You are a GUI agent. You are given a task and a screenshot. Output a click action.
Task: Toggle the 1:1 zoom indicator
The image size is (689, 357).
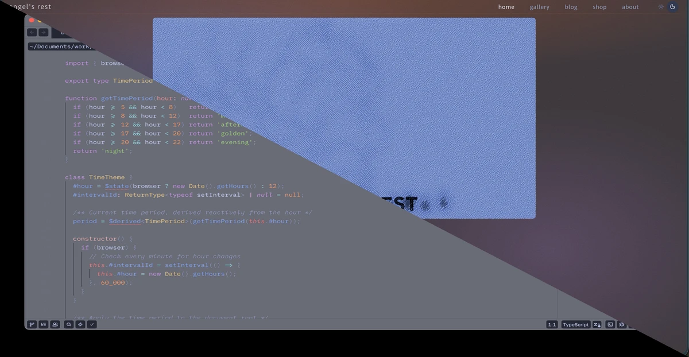[551, 324]
